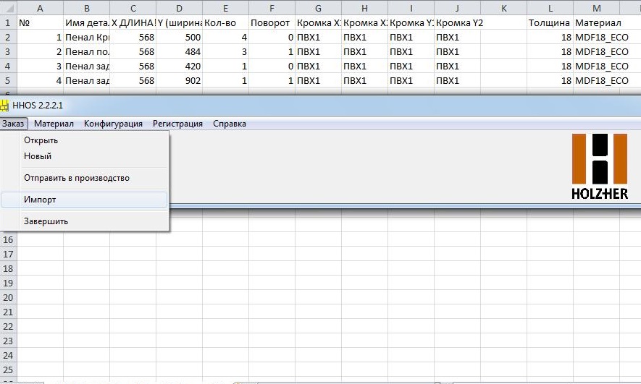Image resolution: width=641 pixels, height=384 pixels.
Task: Choose Открыть from the Заказ menu
Action: [x=84, y=140]
